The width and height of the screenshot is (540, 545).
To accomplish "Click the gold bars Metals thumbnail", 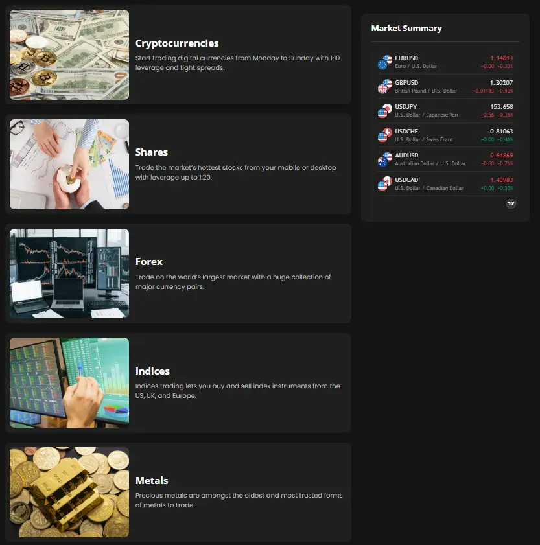I will click(69, 492).
